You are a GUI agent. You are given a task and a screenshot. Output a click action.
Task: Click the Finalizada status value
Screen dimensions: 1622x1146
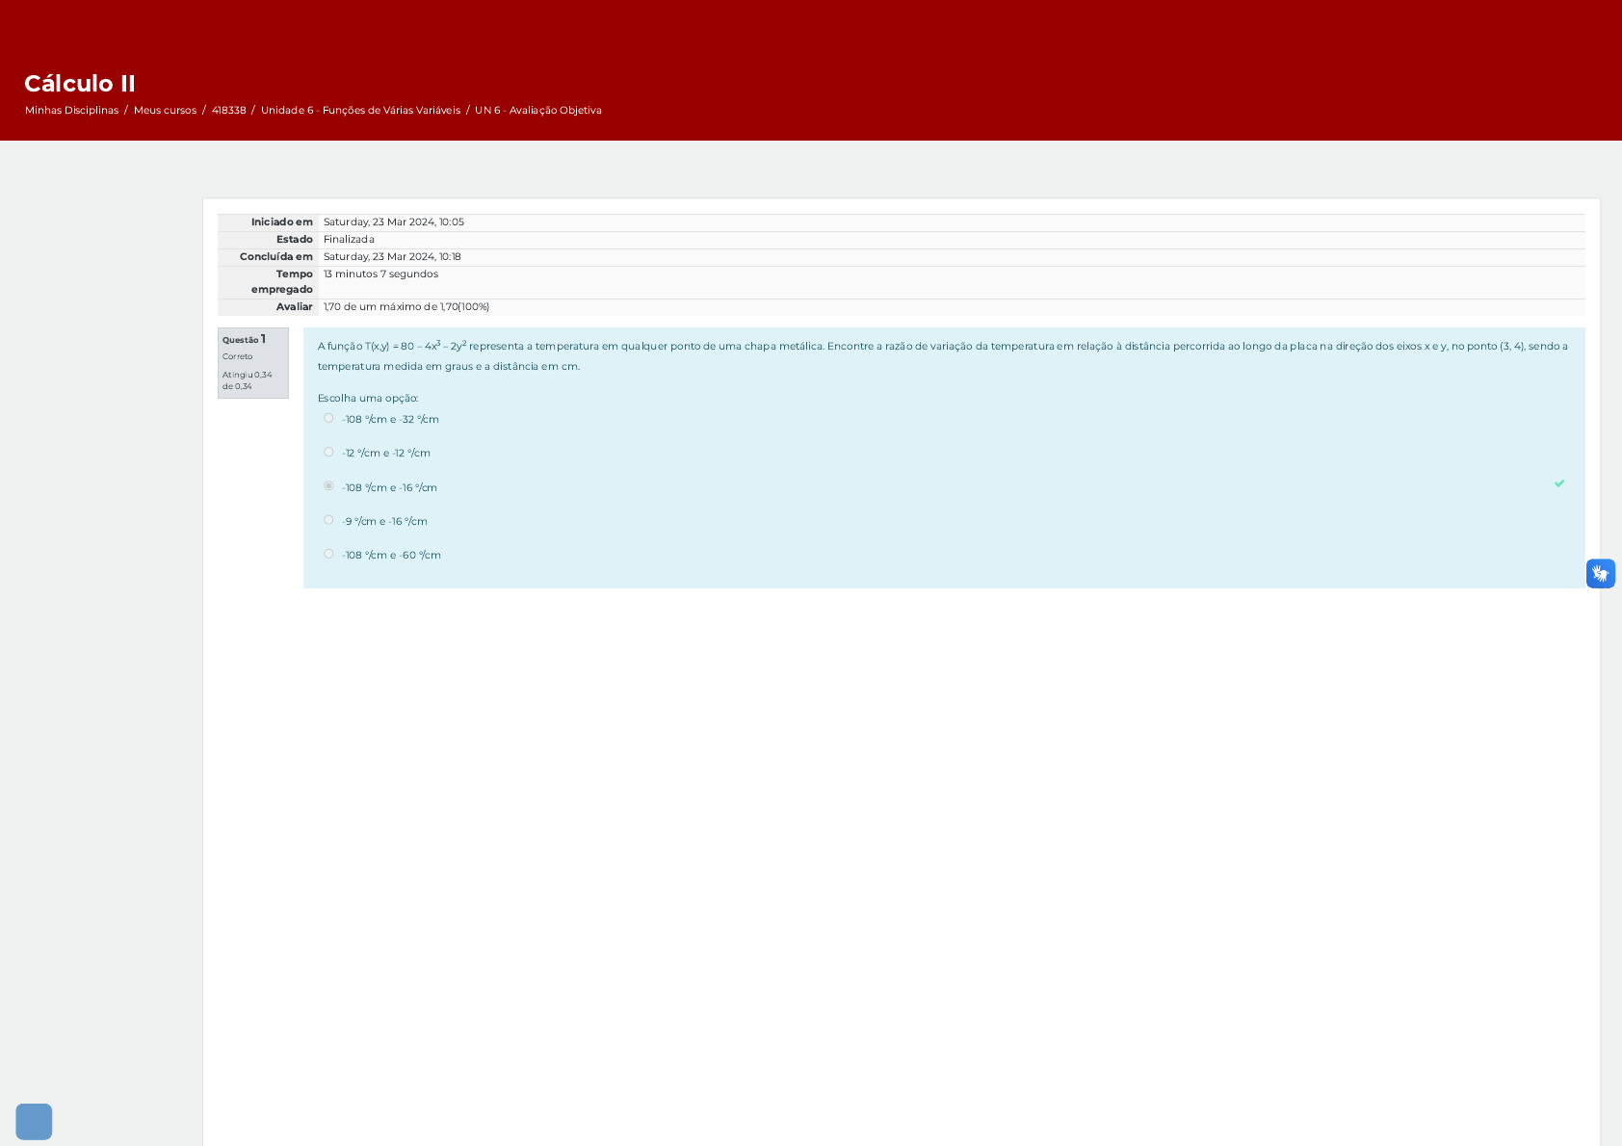[x=349, y=240]
